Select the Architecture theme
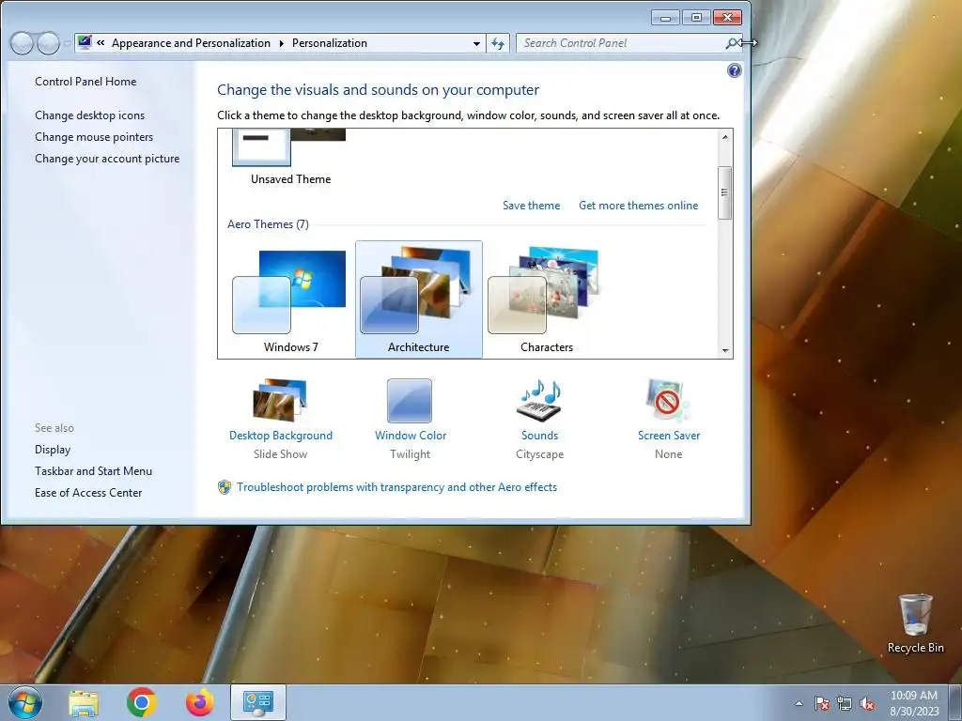Viewport: 962px width, 721px height. click(x=418, y=299)
